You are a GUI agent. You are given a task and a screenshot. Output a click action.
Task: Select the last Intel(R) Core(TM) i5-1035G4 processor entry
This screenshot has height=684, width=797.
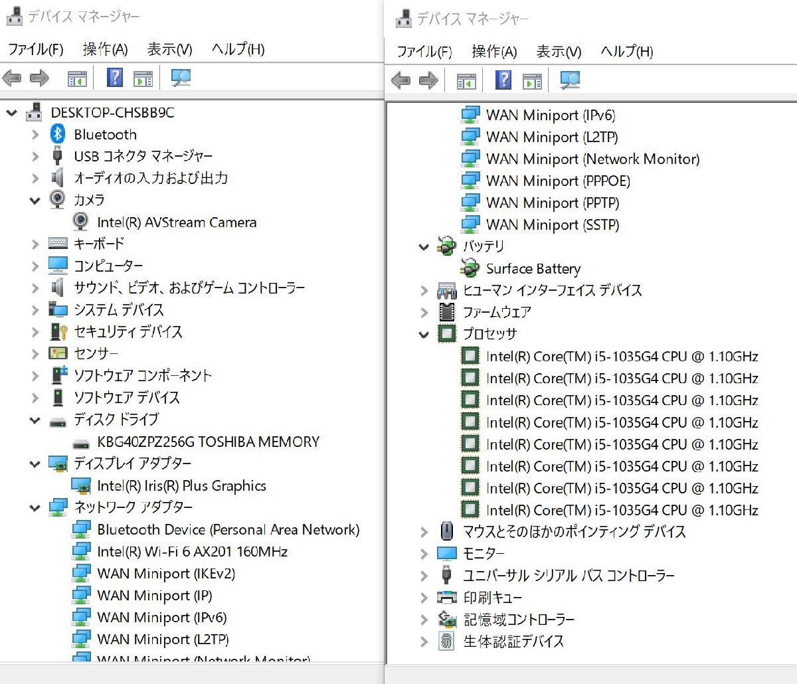coord(622,510)
